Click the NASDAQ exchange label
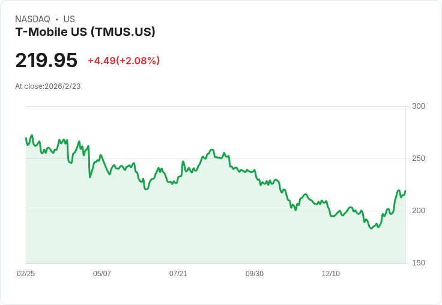Viewport: 442px width, 305px height. click(x=32, y=19)
